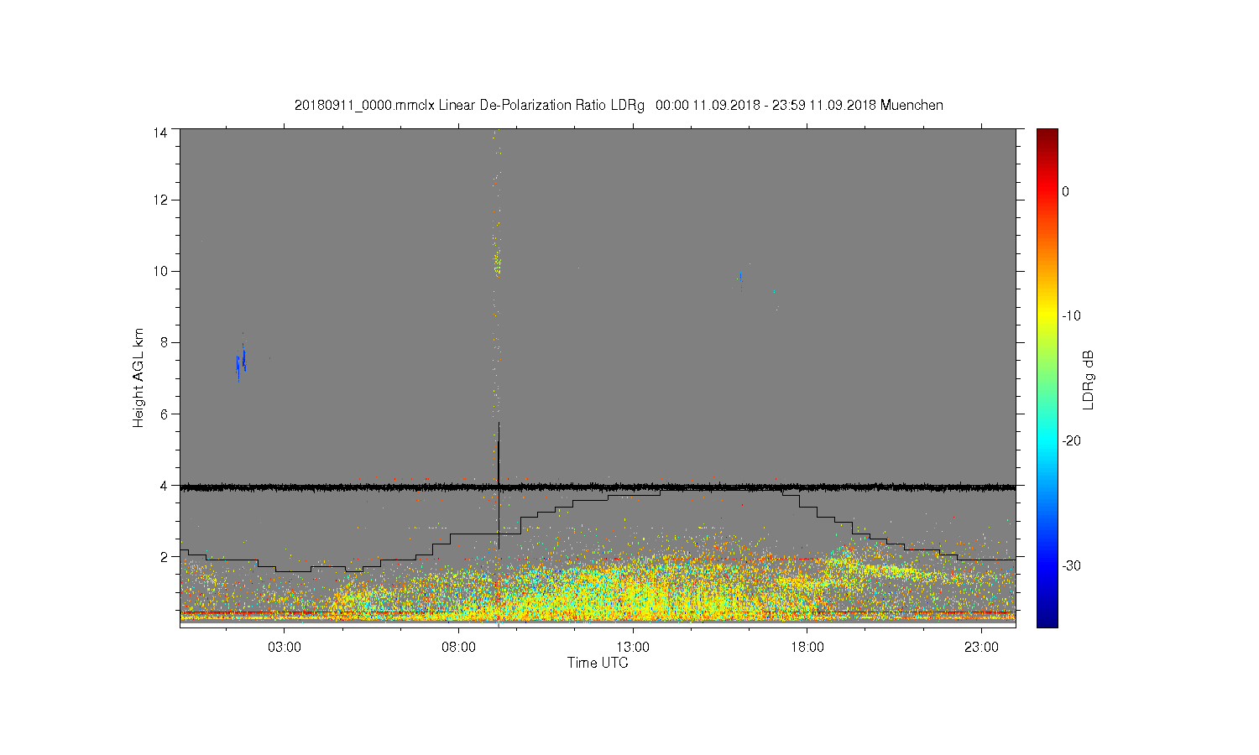Click the blue echo cluster near 7.5 km
1259x755 pixels.
[x=241, y=362]
